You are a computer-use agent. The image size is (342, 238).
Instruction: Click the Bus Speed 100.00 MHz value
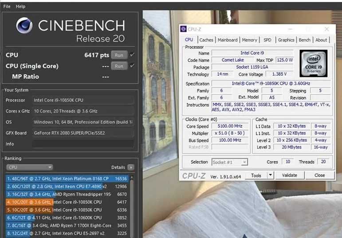pyautogui.click(x=230, y=140)
